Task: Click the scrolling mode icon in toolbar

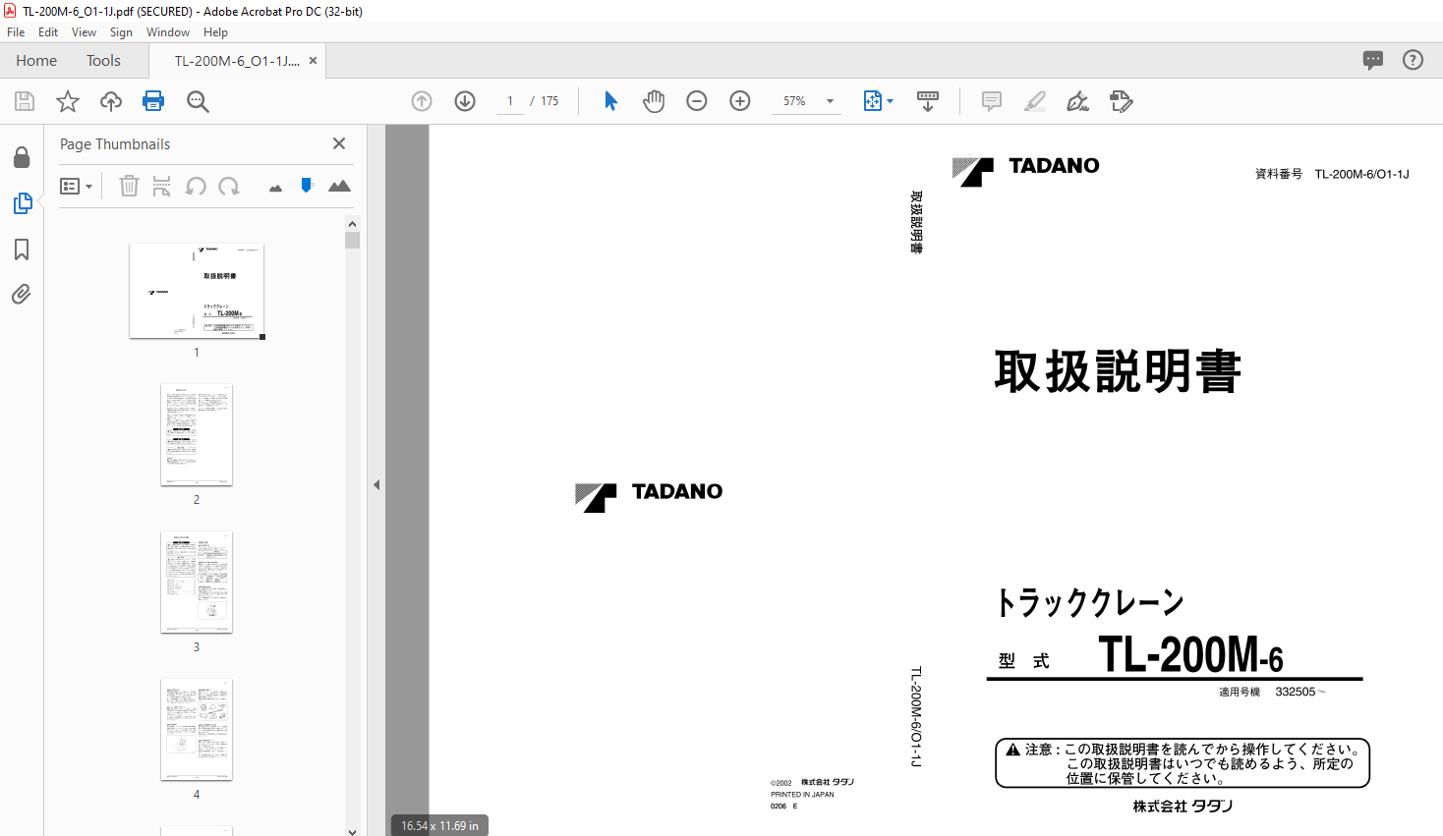Action: 928,101
